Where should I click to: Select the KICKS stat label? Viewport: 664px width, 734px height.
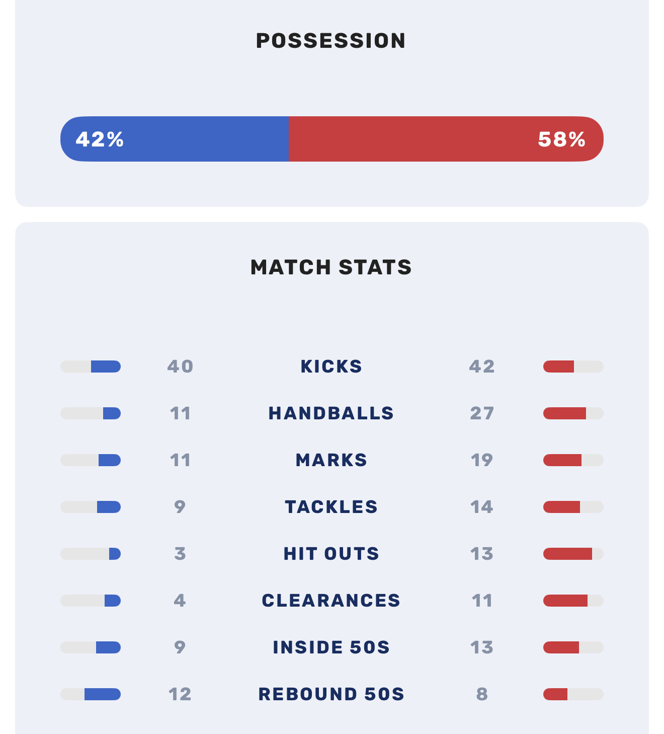point(331,366)
